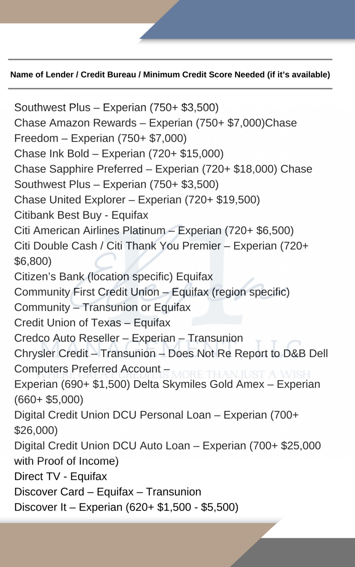Viewport: 355px width, 567px height.
Task: Click the Chrysler Credit – Transunion text
Action: pos(85,353)
